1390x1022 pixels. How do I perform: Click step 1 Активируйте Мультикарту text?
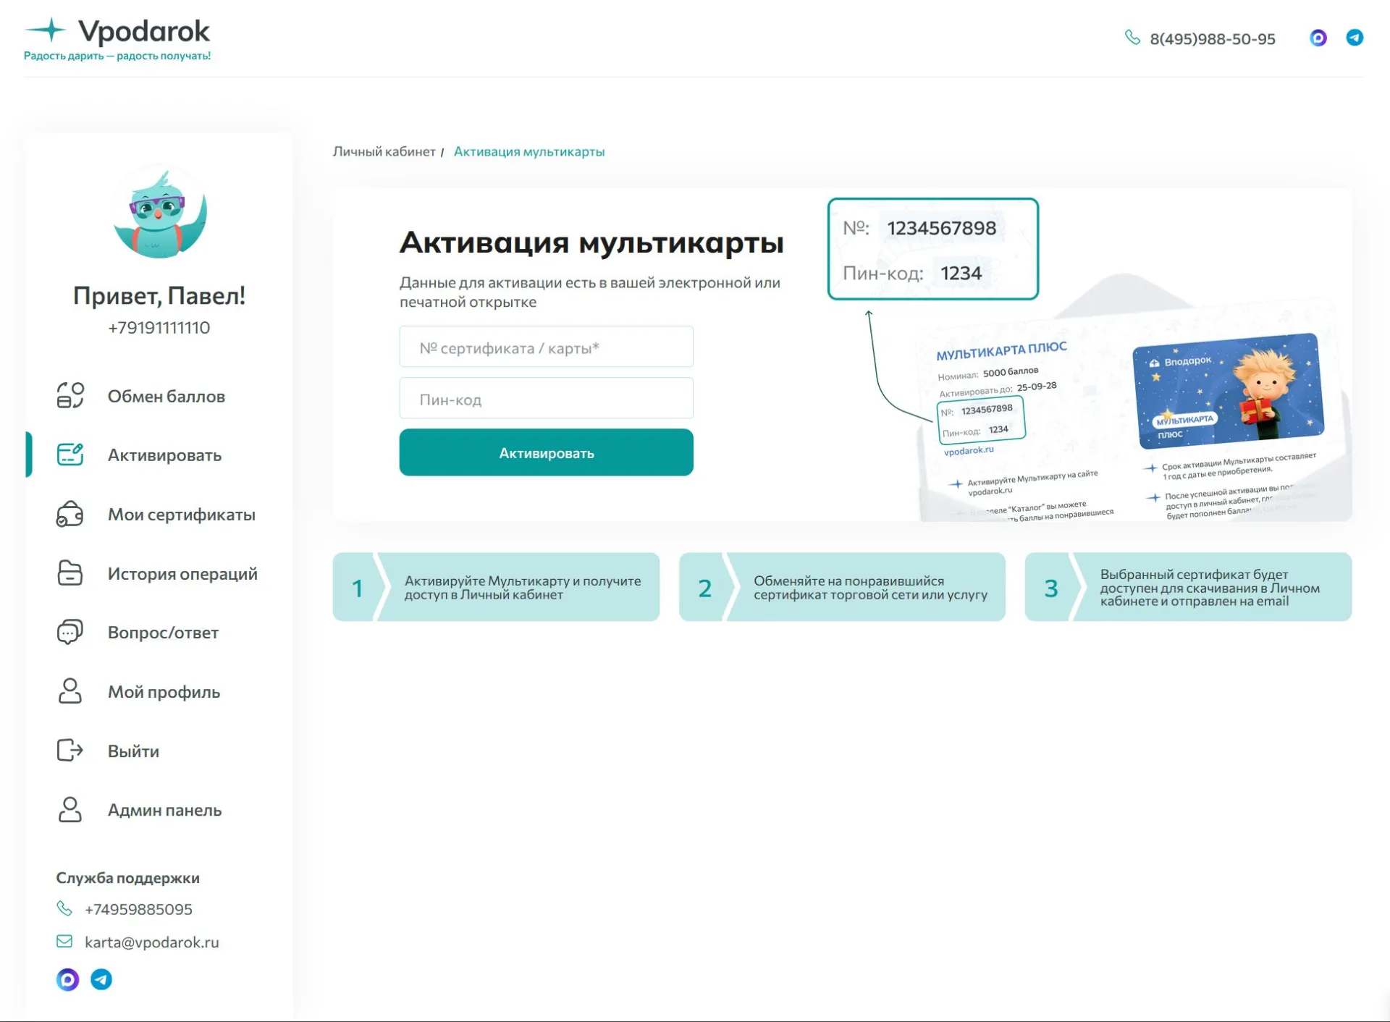(x=522, y=587)
